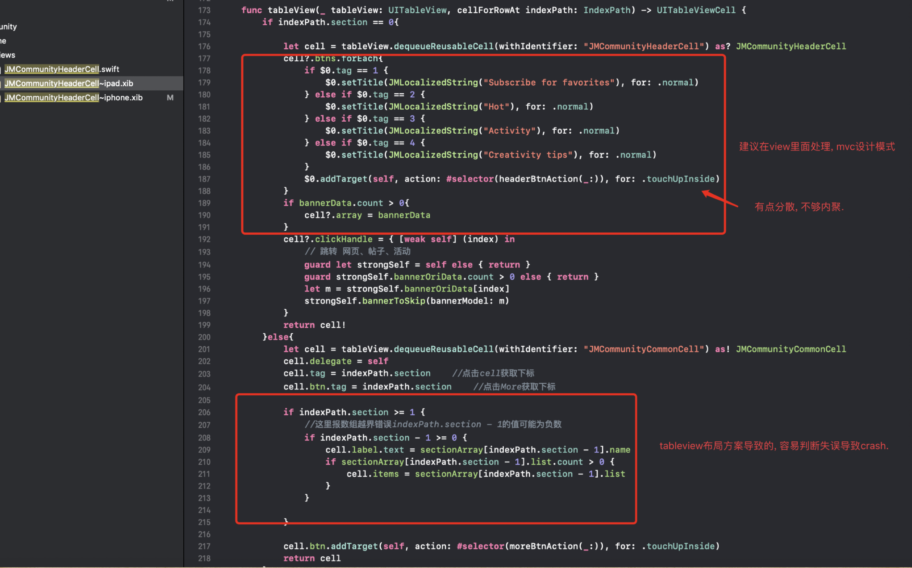Viewport: 912px width, 568px height.
Task: Click the M status badge beside iphone.xib
Action: pos(170,98)
